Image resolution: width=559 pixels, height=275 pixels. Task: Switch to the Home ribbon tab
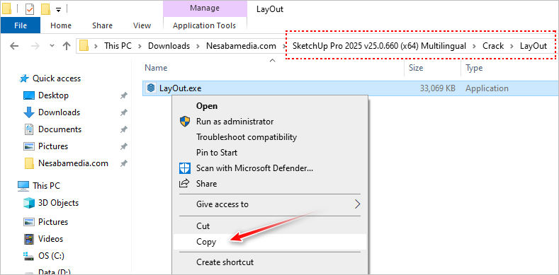pos(61,25)
